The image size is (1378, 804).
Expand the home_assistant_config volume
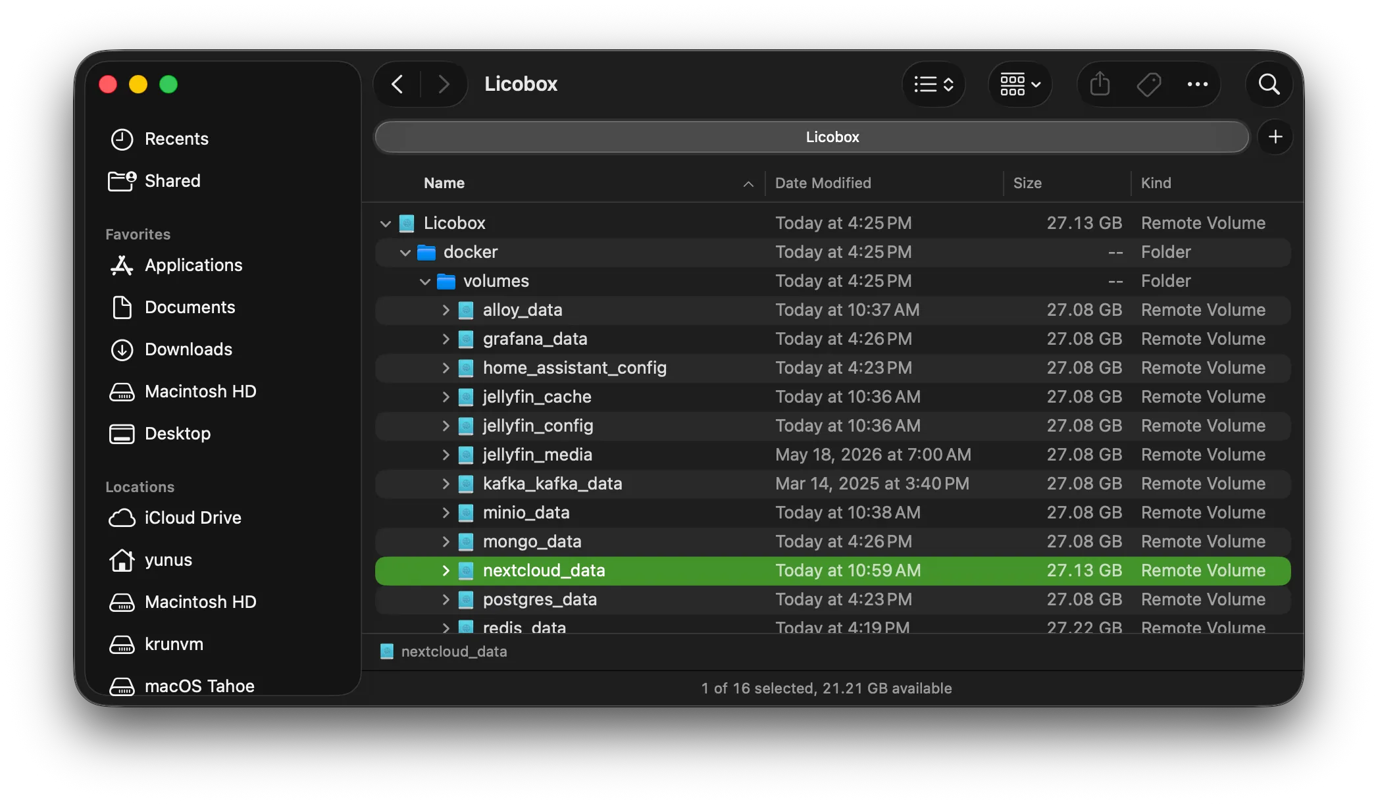point(446,368)
